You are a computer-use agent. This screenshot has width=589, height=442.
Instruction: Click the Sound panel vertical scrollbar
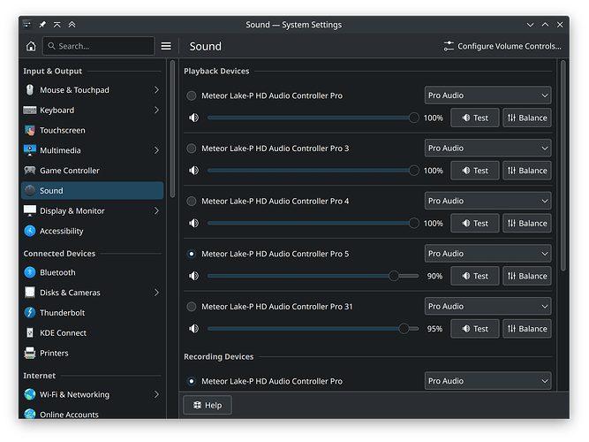563,165
